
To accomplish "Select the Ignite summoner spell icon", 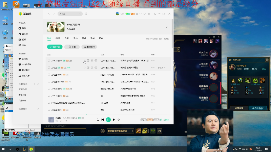I will [138, 131].
